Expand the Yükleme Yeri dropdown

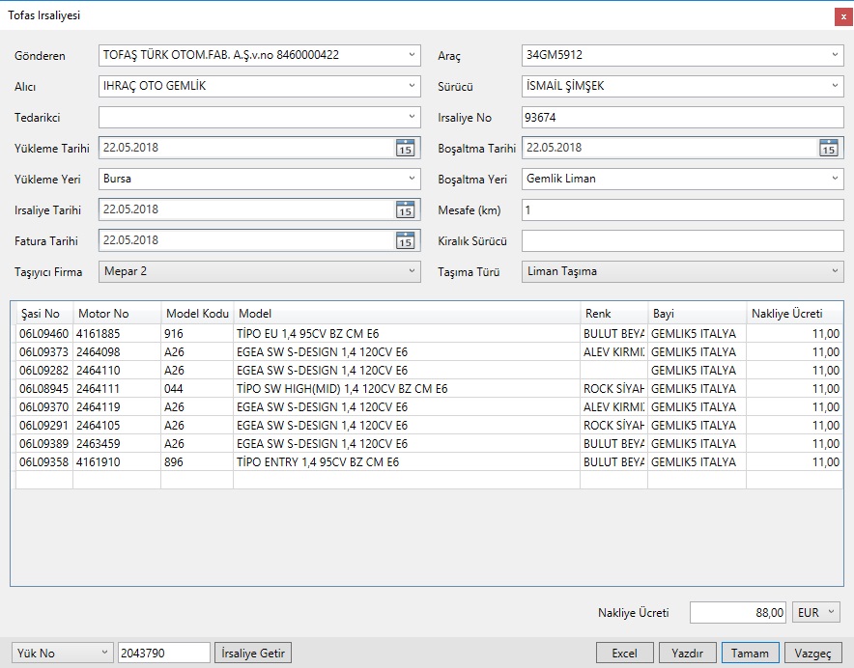(x=412, y=179)
